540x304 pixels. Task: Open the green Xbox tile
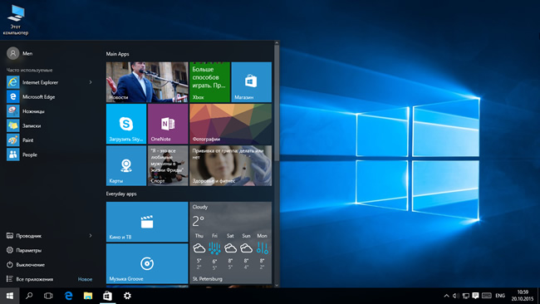(x=209, y=82)
